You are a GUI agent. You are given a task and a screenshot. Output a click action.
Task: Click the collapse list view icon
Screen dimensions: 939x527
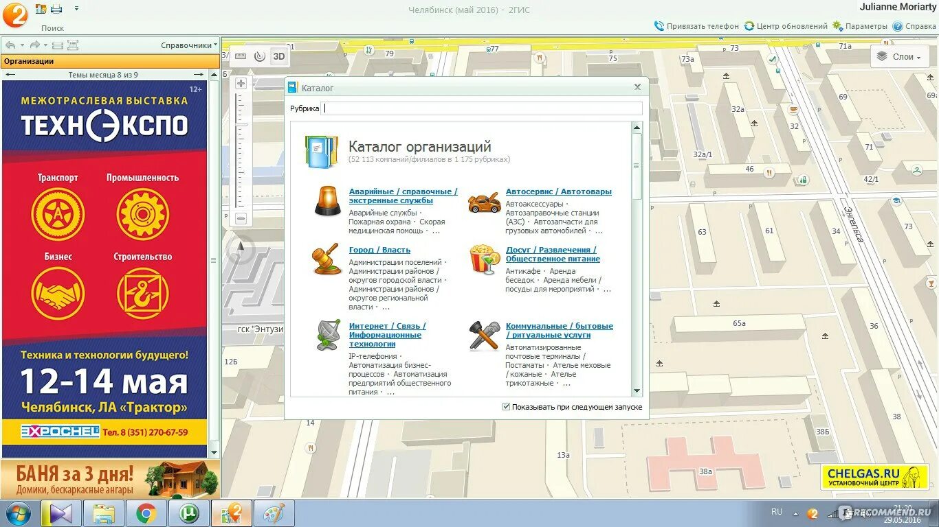click(58, 45)
